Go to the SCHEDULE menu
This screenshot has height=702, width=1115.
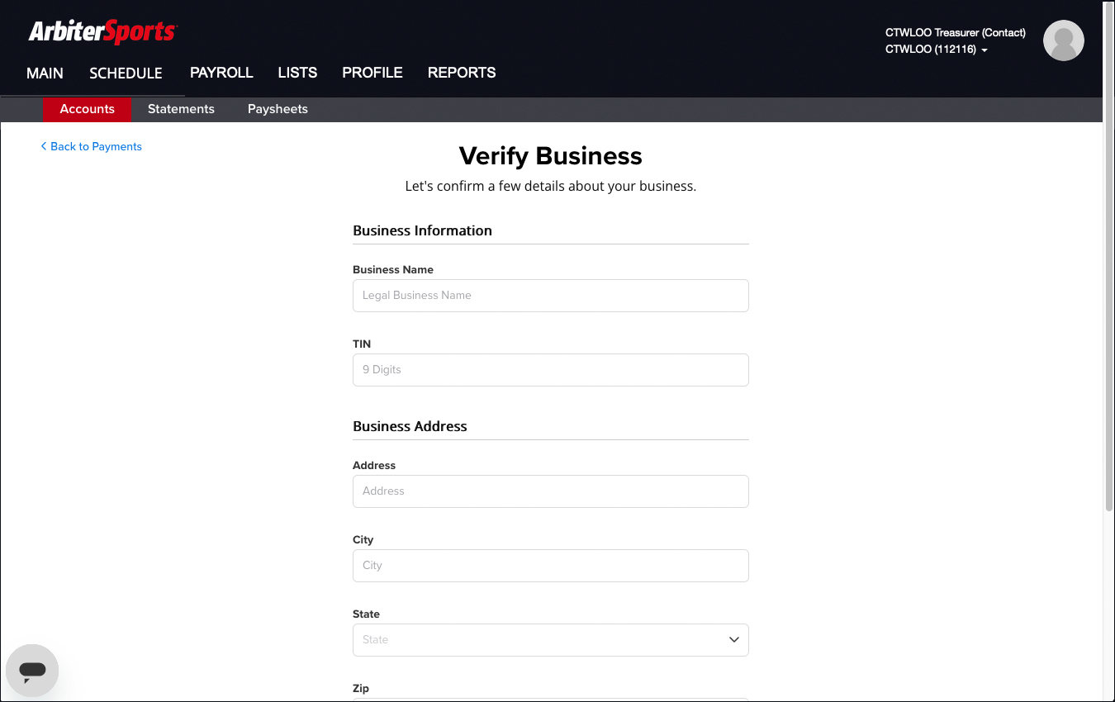[x=126, y=73]
